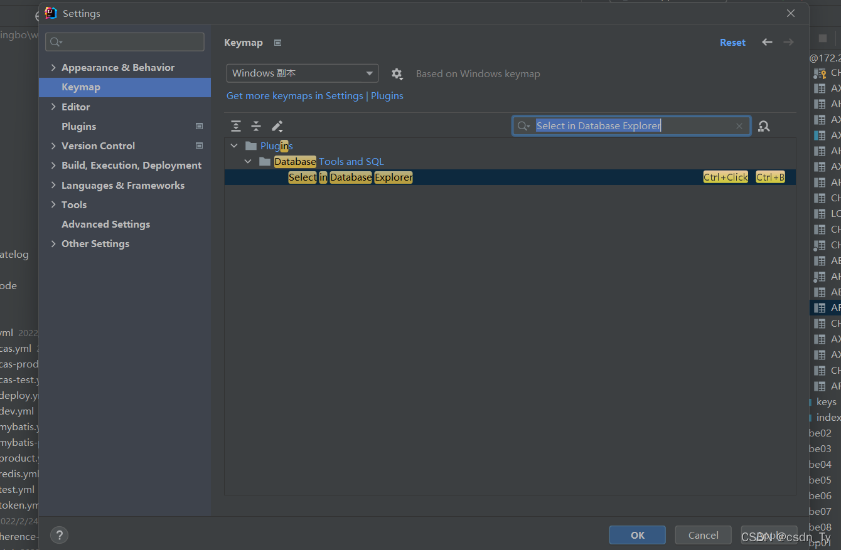Open the Windows 副本 keymap dropdown
The width and height of the screenshot is (841, 550).
coord(302,73)
